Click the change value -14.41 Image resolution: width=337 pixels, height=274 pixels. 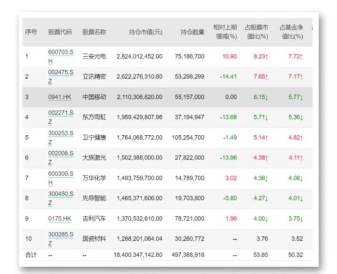tap(229, 77)
